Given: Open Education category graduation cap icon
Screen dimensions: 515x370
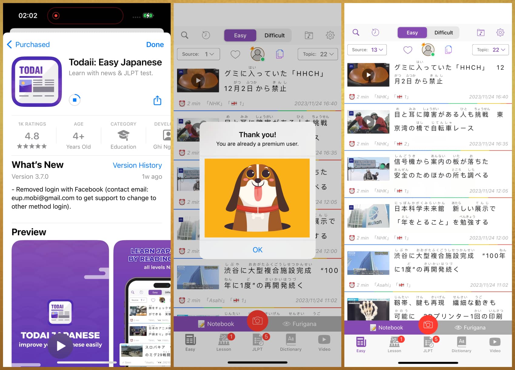Looking at the screenshot, I should (123, 135).
